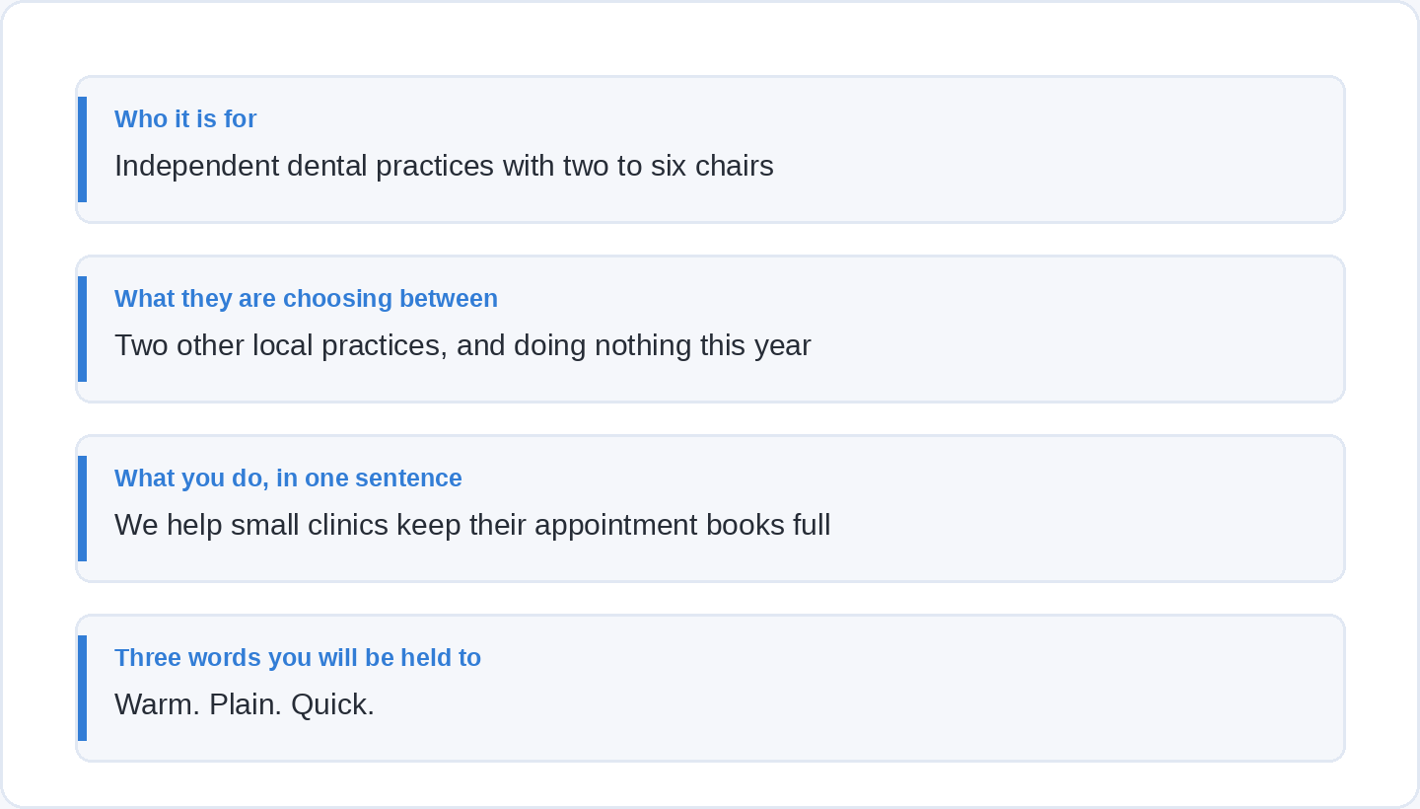
Task: Click "Three words you will be held to" heading
Action: pos(298,657)
